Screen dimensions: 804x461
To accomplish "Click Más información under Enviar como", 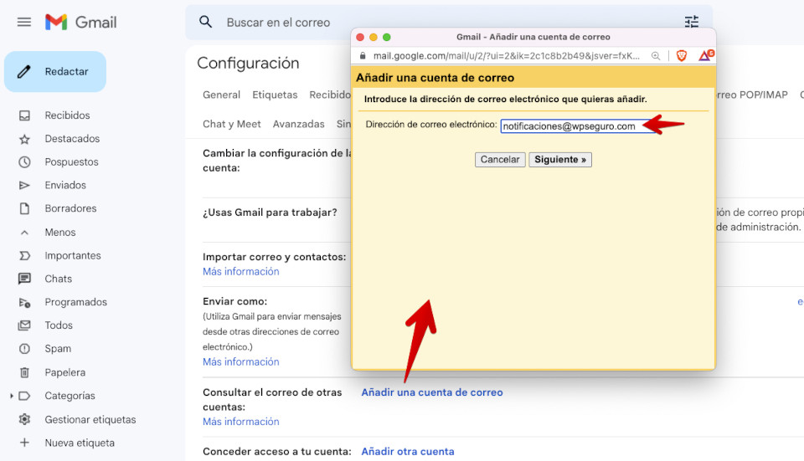I will [241, 361].
